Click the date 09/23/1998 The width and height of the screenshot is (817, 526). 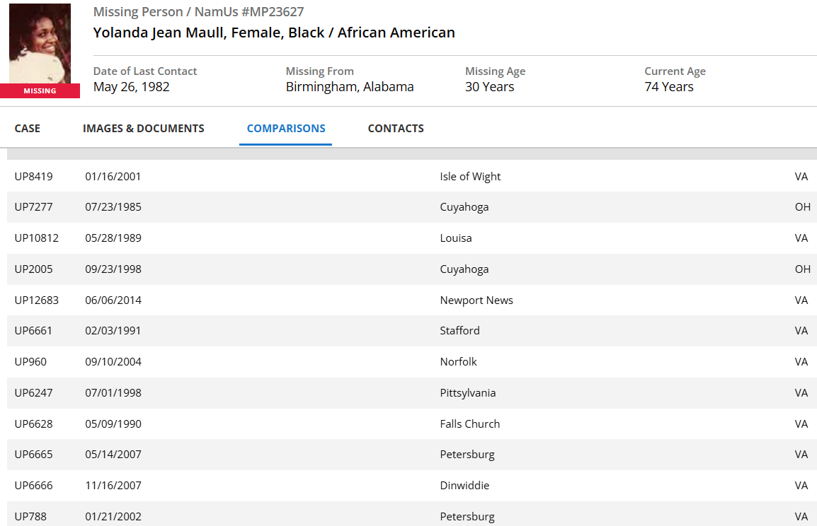[113, 269]
